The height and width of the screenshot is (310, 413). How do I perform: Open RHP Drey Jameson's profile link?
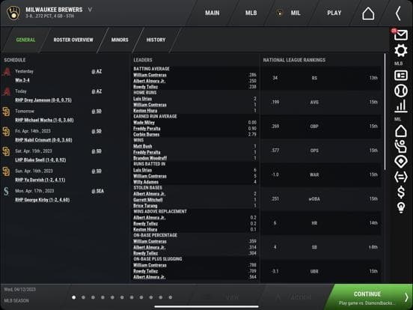coord(43,100)
